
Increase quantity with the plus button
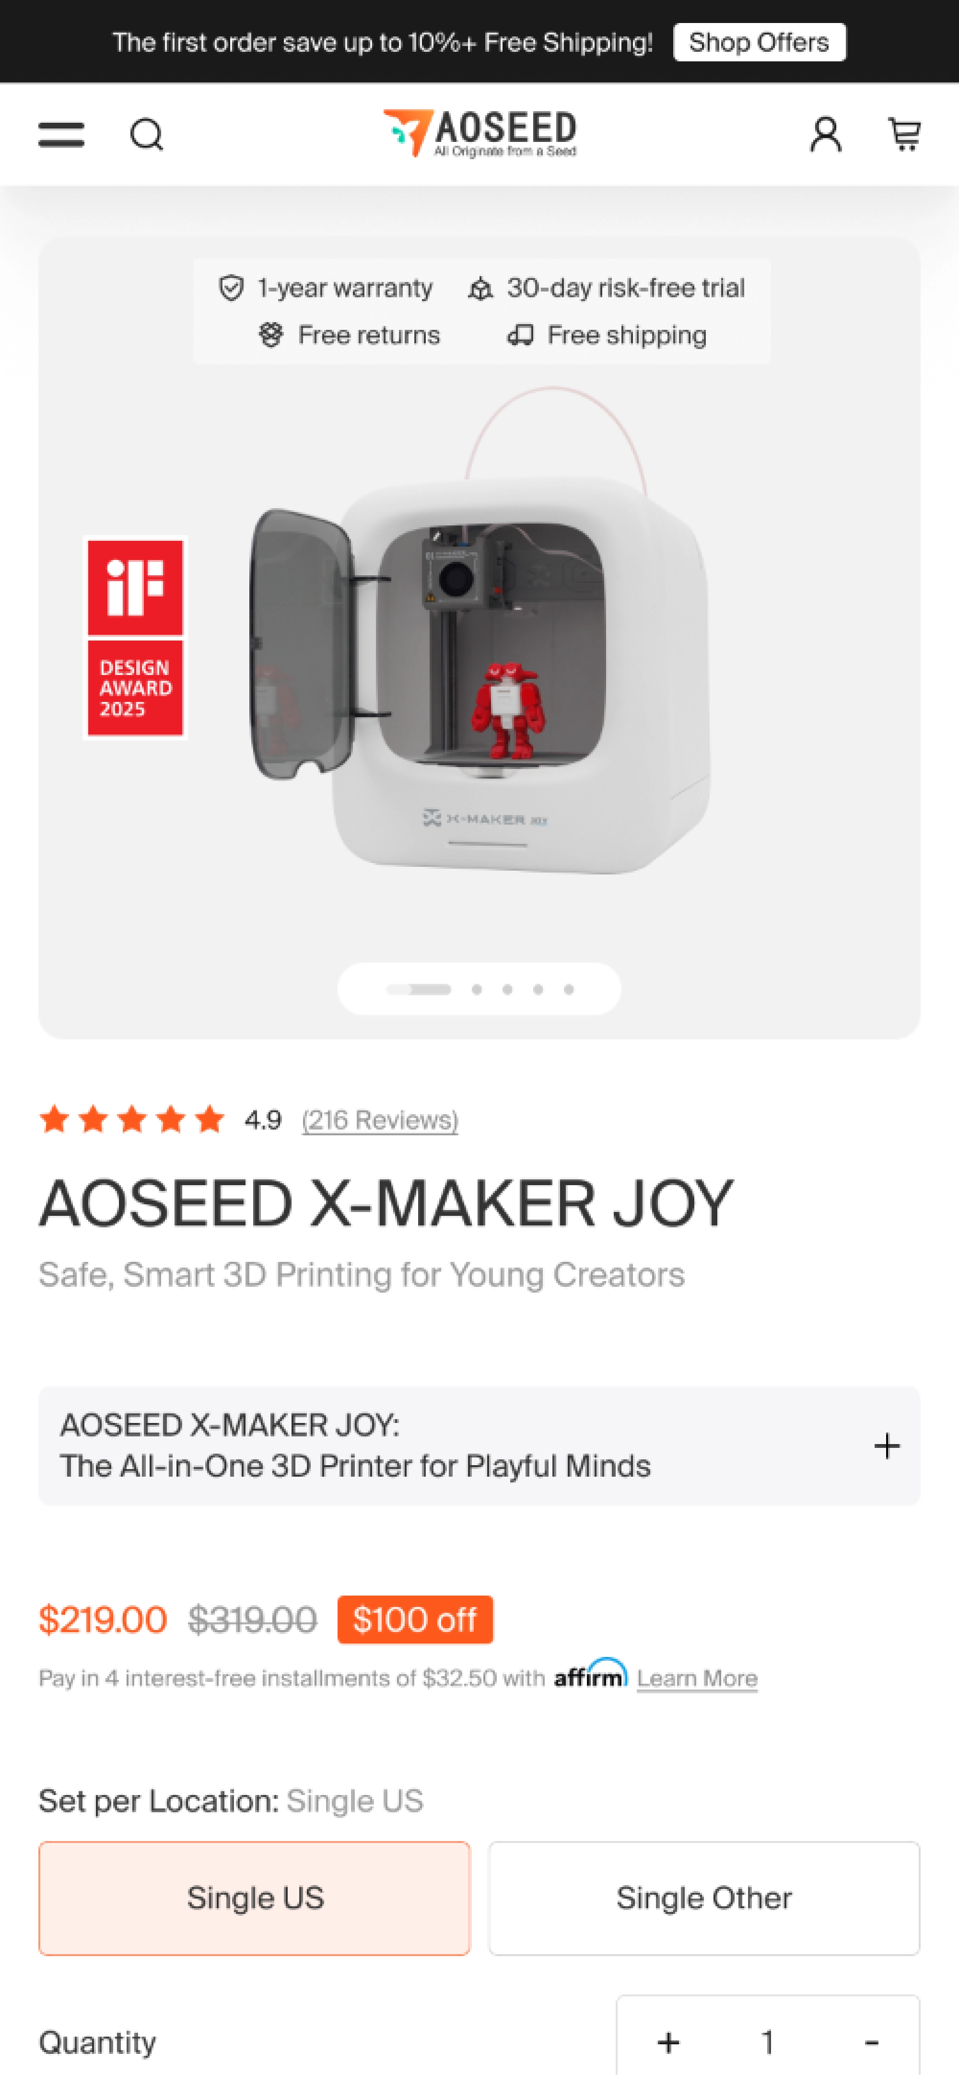(x=668, y=2042)
